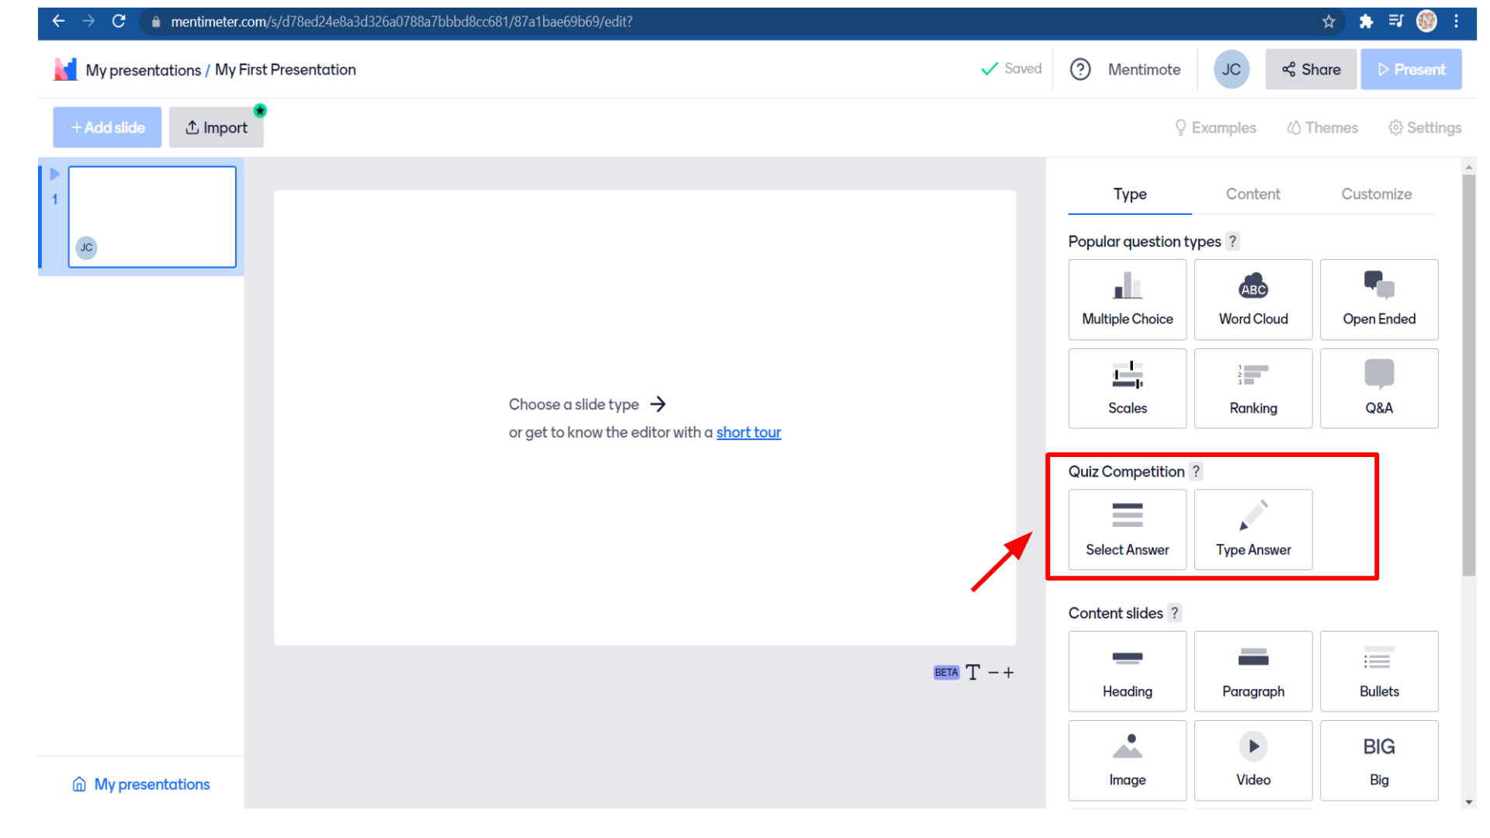Open the Themes panel

[x=1322, y=127]
